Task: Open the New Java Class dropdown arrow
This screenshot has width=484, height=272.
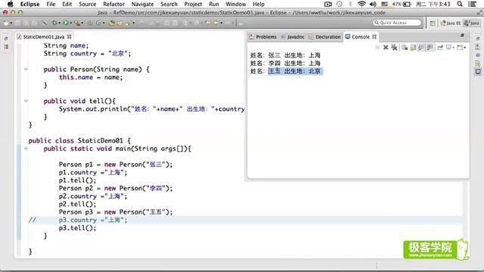Action: pyautogui.click(x=104, y=23)
